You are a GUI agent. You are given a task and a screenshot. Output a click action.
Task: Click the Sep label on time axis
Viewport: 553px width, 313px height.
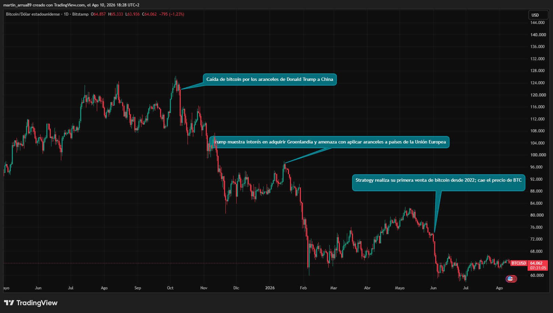138,288
